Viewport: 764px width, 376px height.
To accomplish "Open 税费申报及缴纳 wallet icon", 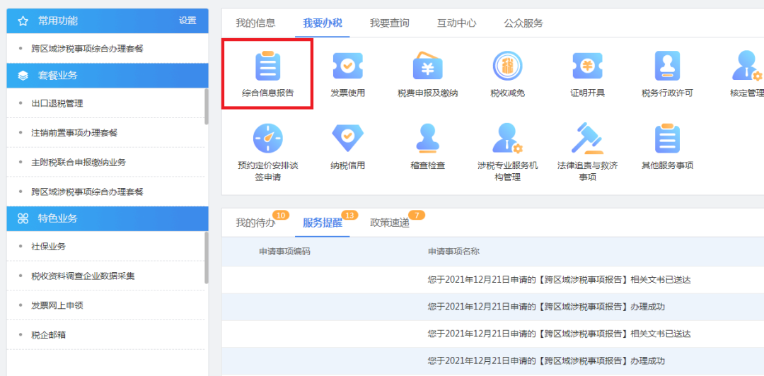I will click(427, 65).
